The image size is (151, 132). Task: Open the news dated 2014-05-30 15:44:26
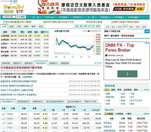point(18,81)
